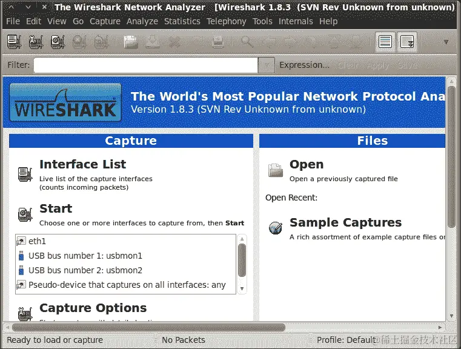Click the usbmon2 USB stick icon
This screenshot has height=349, width=461.
pyautogui.click(x=21, y=270)
